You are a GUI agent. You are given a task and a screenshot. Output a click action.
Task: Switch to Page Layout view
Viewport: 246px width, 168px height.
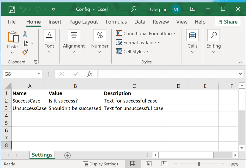tap(149, 164)
